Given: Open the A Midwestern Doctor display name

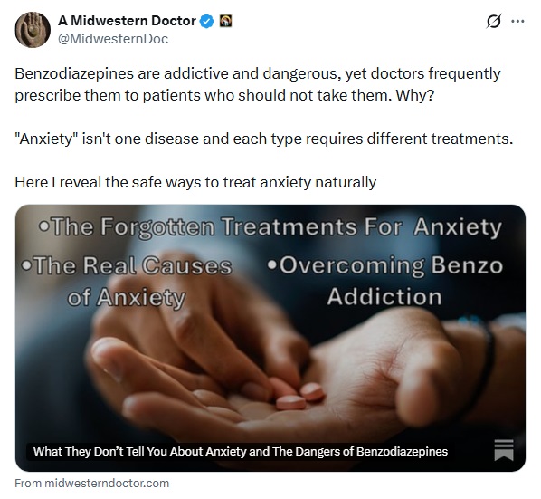Looking at the screenshot, I should pos(127,21).
